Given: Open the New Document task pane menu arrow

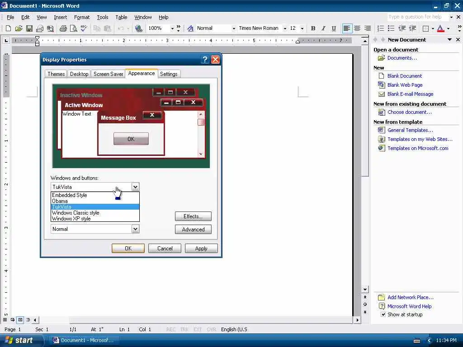Looking at the screenshot, I should [x=450, y=40].
